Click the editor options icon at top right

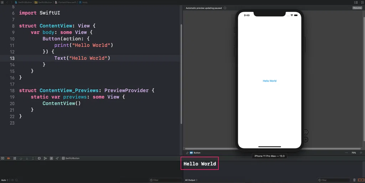click(356, 2)
